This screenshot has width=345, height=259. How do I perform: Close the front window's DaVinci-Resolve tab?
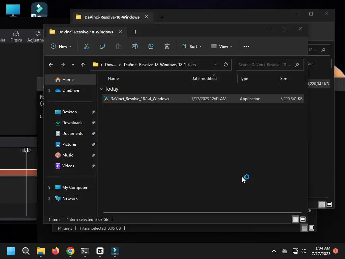120,32
